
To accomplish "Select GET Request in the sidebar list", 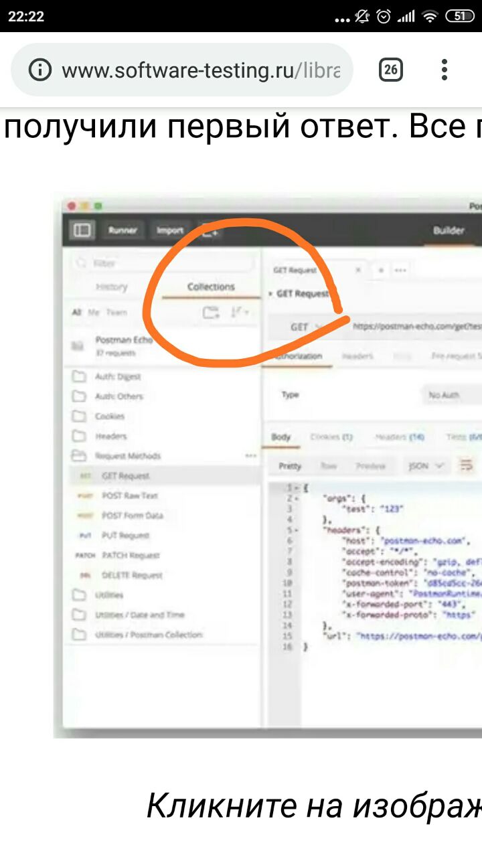I will [163, 476].
